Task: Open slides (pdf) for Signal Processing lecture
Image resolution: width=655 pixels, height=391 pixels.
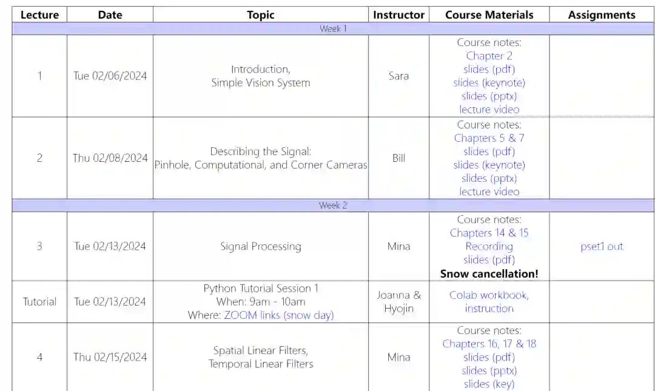Action: pos(489,259)
